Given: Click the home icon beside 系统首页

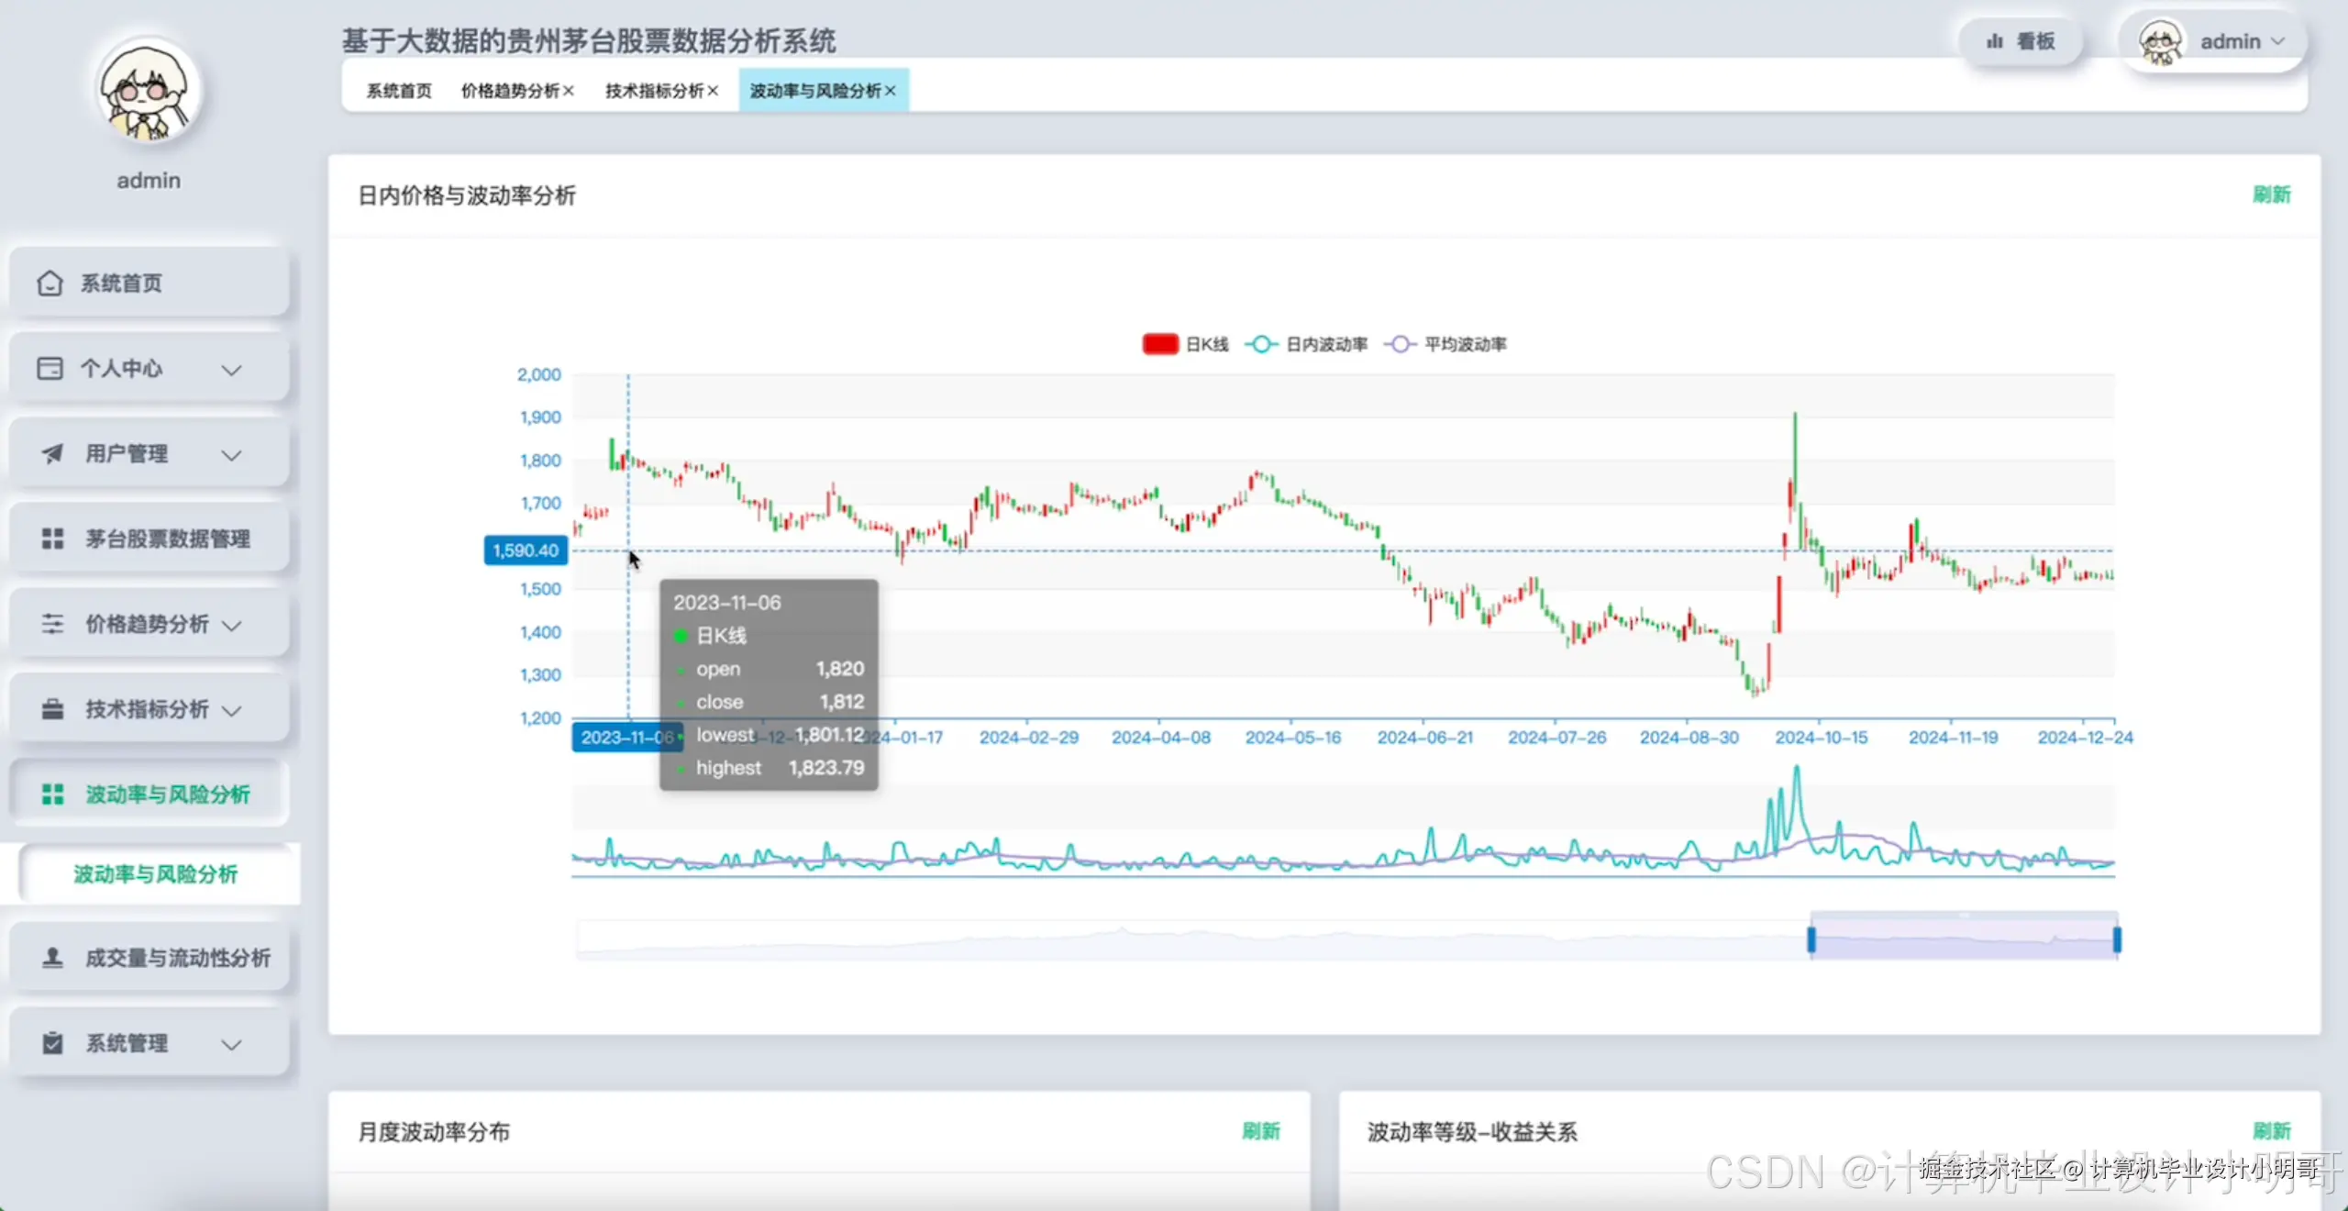Looking at the screenshot, I should pos(50,283).
